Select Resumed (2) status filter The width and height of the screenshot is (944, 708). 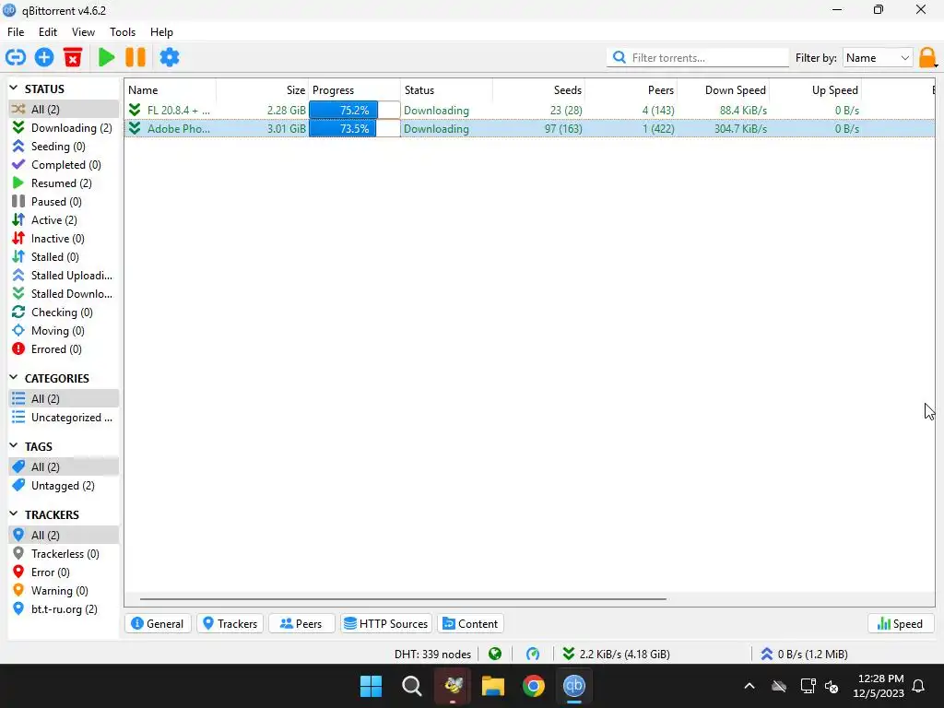(x=64, y=183)
